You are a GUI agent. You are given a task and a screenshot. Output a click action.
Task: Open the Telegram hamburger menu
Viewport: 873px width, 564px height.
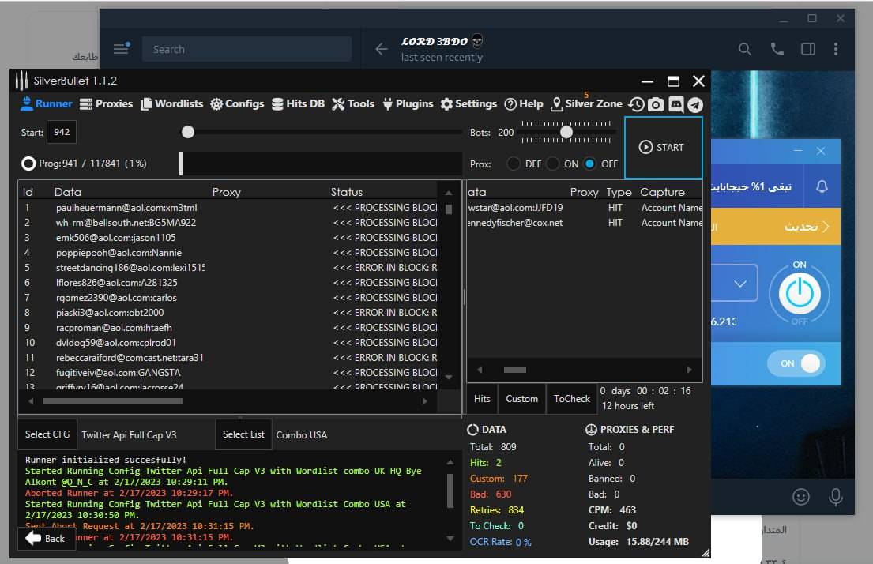(x=121, y=49)
